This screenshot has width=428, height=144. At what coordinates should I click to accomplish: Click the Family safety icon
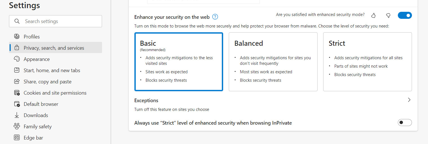pyautogui.click(x=17, y=127)
